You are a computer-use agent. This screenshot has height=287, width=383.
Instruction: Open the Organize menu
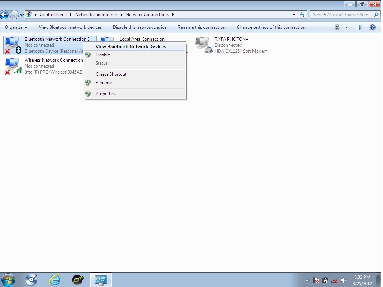pyautogui.click(x=16, y=27)
